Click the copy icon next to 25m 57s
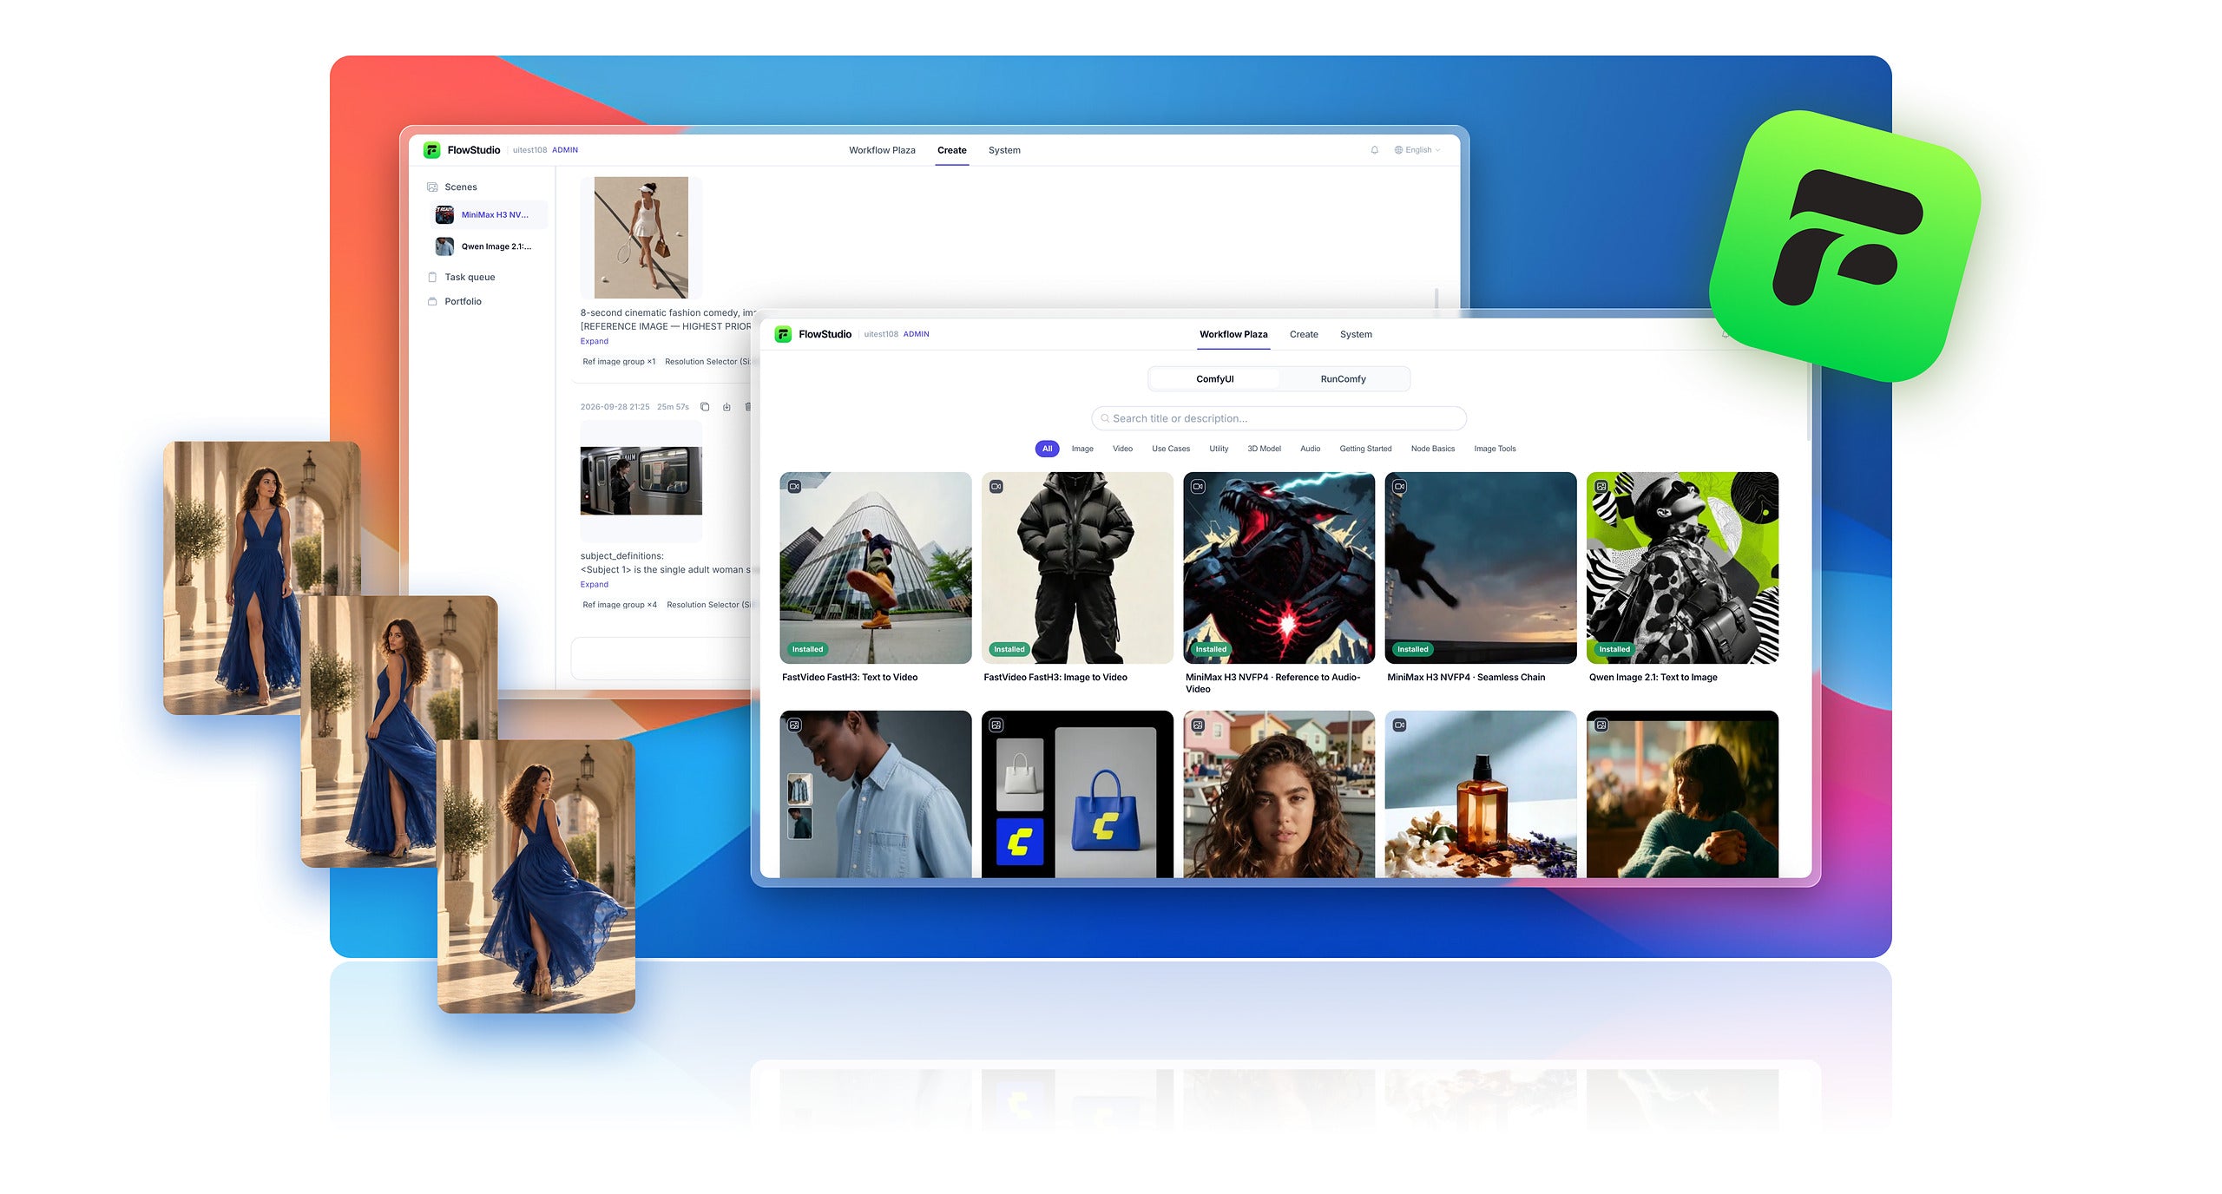 705,406
